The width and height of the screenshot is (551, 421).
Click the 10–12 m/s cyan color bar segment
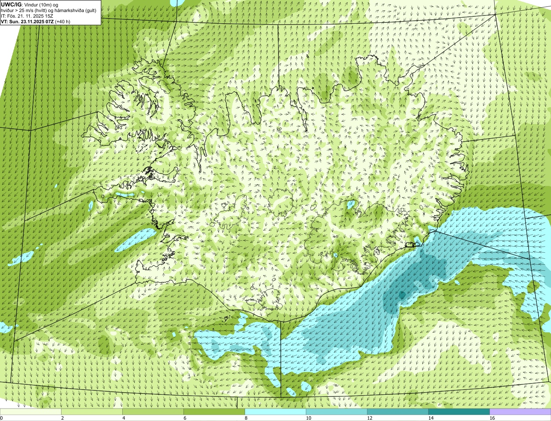tap(337, 412)
